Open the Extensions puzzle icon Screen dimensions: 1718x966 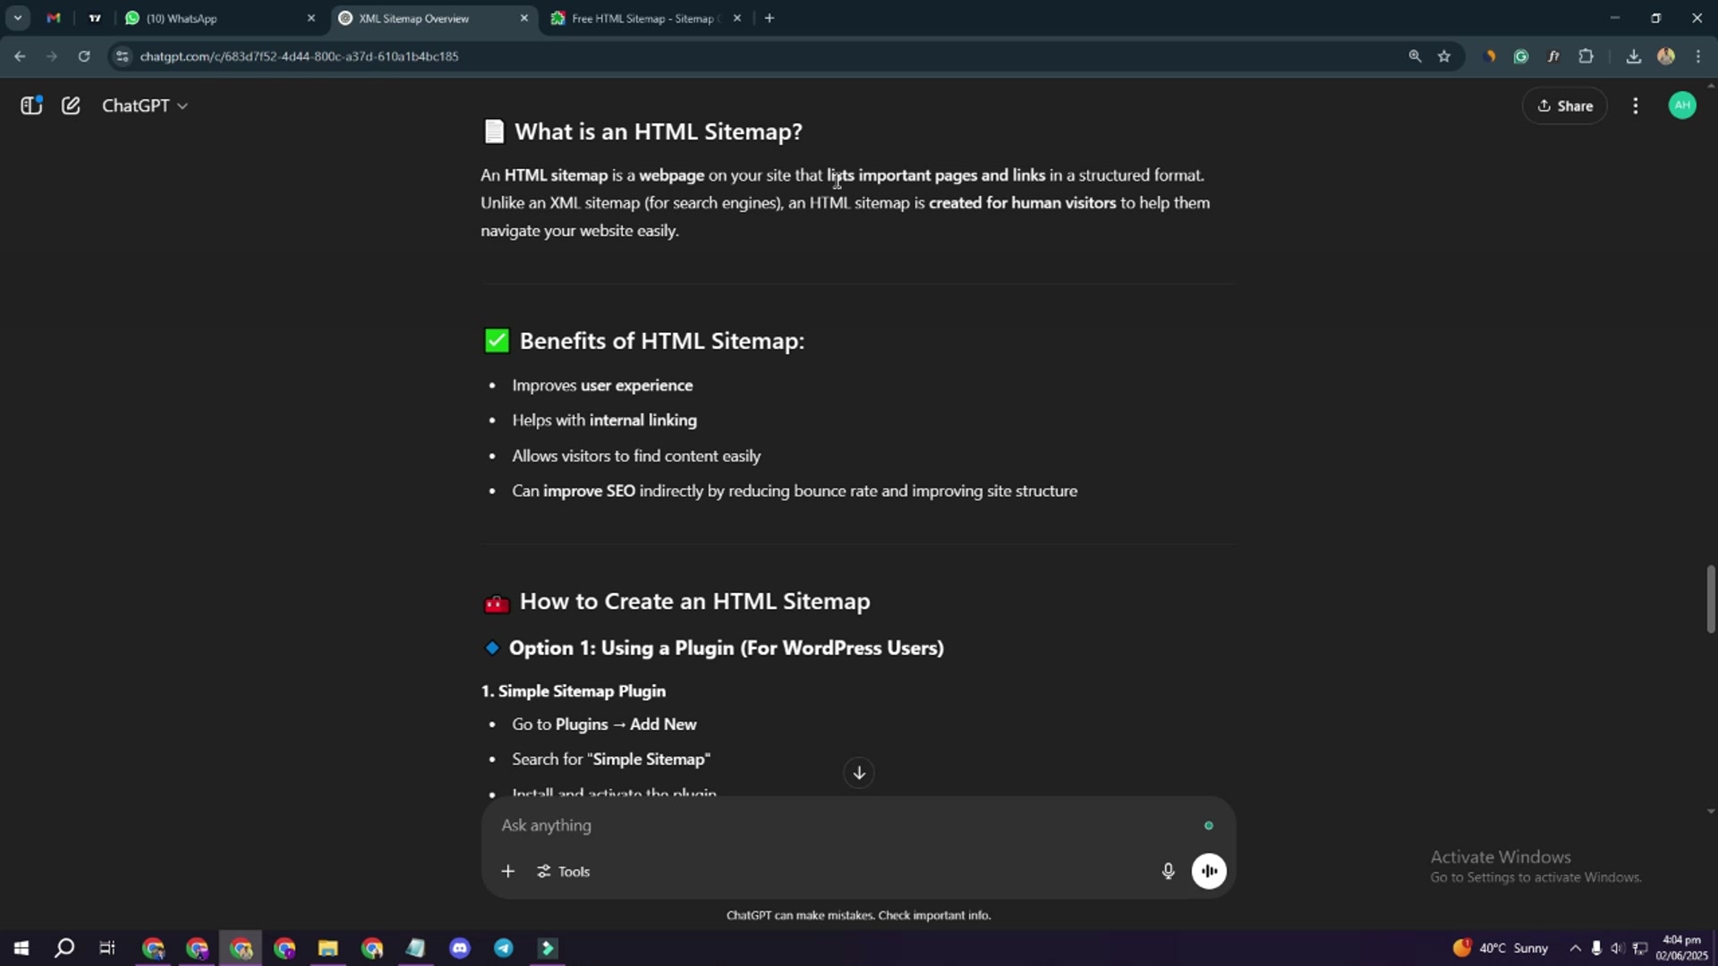(x=1586, y=56)
